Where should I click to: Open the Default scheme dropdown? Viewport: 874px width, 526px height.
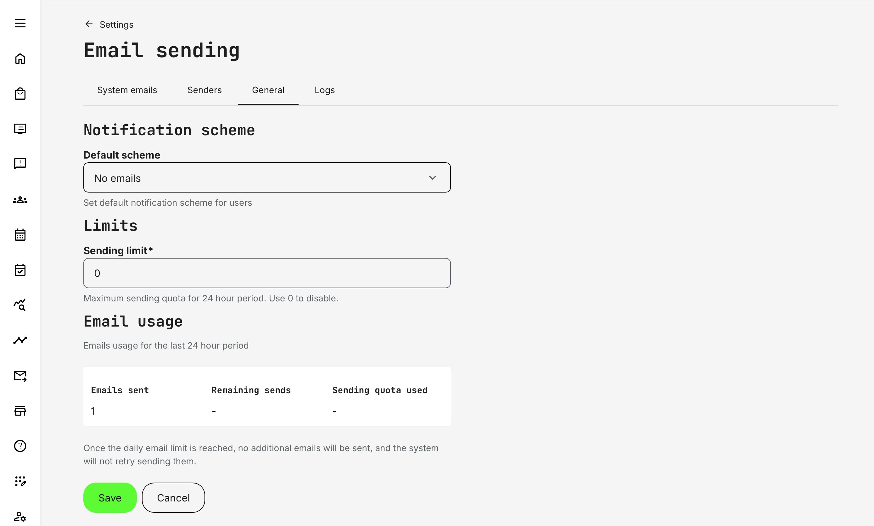point(266,177)
